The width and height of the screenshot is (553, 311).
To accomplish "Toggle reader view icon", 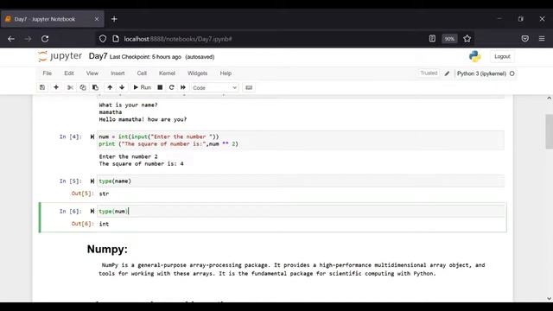I will [x=432, y=39].
